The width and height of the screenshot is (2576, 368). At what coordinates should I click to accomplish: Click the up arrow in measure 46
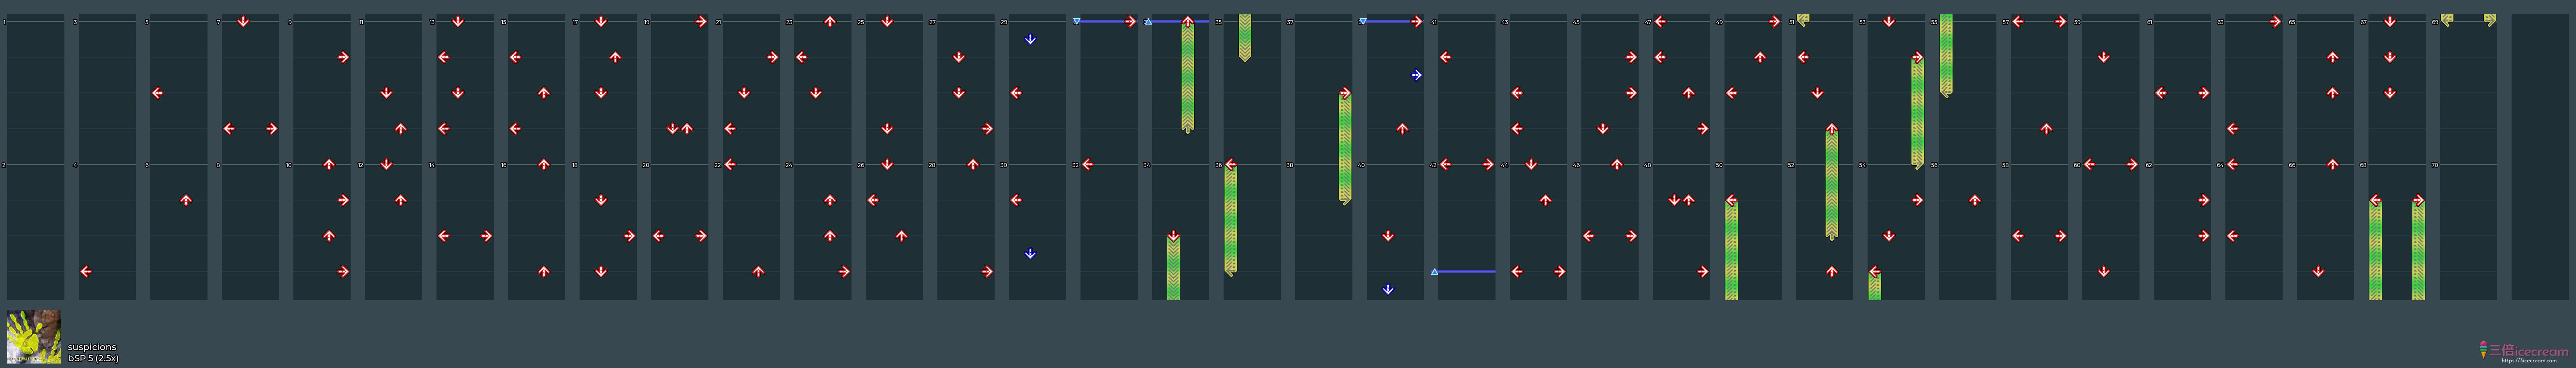point(1617,164)
